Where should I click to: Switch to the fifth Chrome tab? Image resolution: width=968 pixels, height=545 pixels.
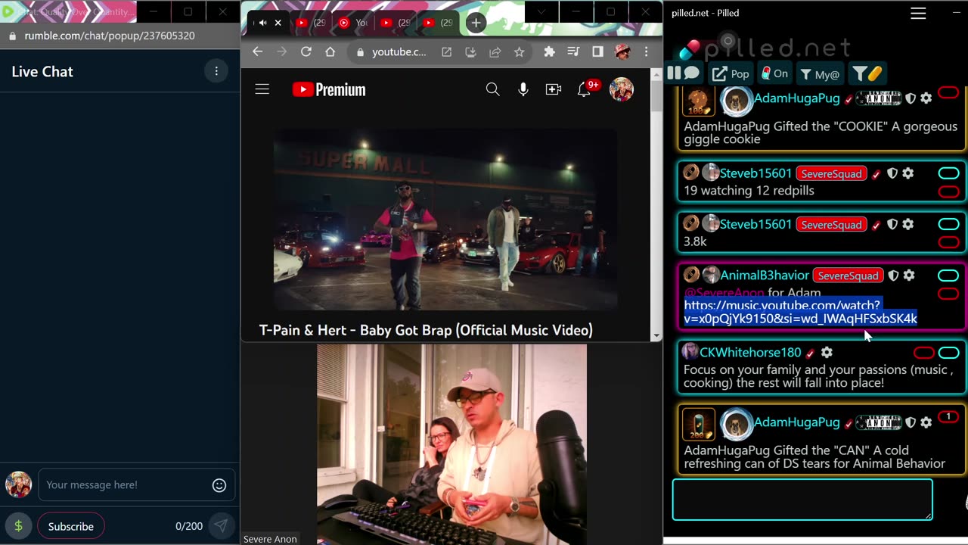tap(437, 23)
